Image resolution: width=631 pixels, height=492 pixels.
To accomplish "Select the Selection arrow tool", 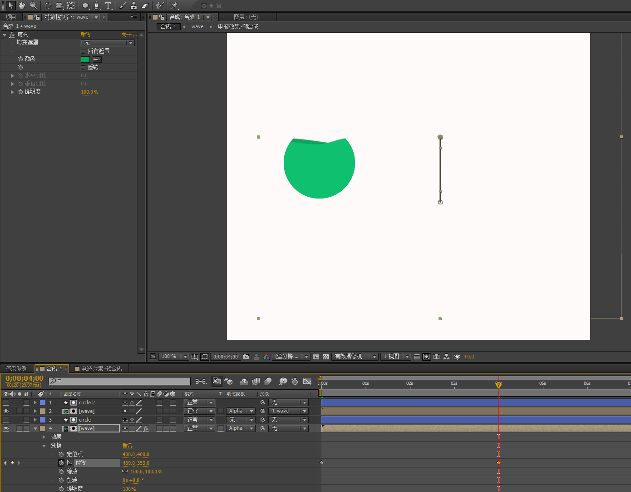I will pyautogui.click(x=10, y=5).
